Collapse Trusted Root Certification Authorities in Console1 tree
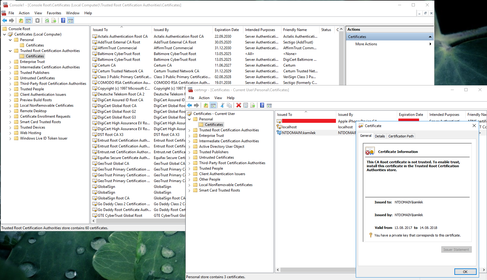This screenshot has width=487, height=280. [10, 51]
